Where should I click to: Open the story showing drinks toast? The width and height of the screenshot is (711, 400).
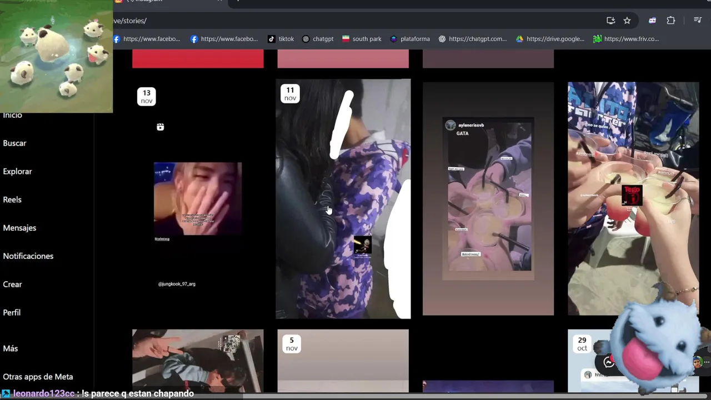(x=633, y=199)
